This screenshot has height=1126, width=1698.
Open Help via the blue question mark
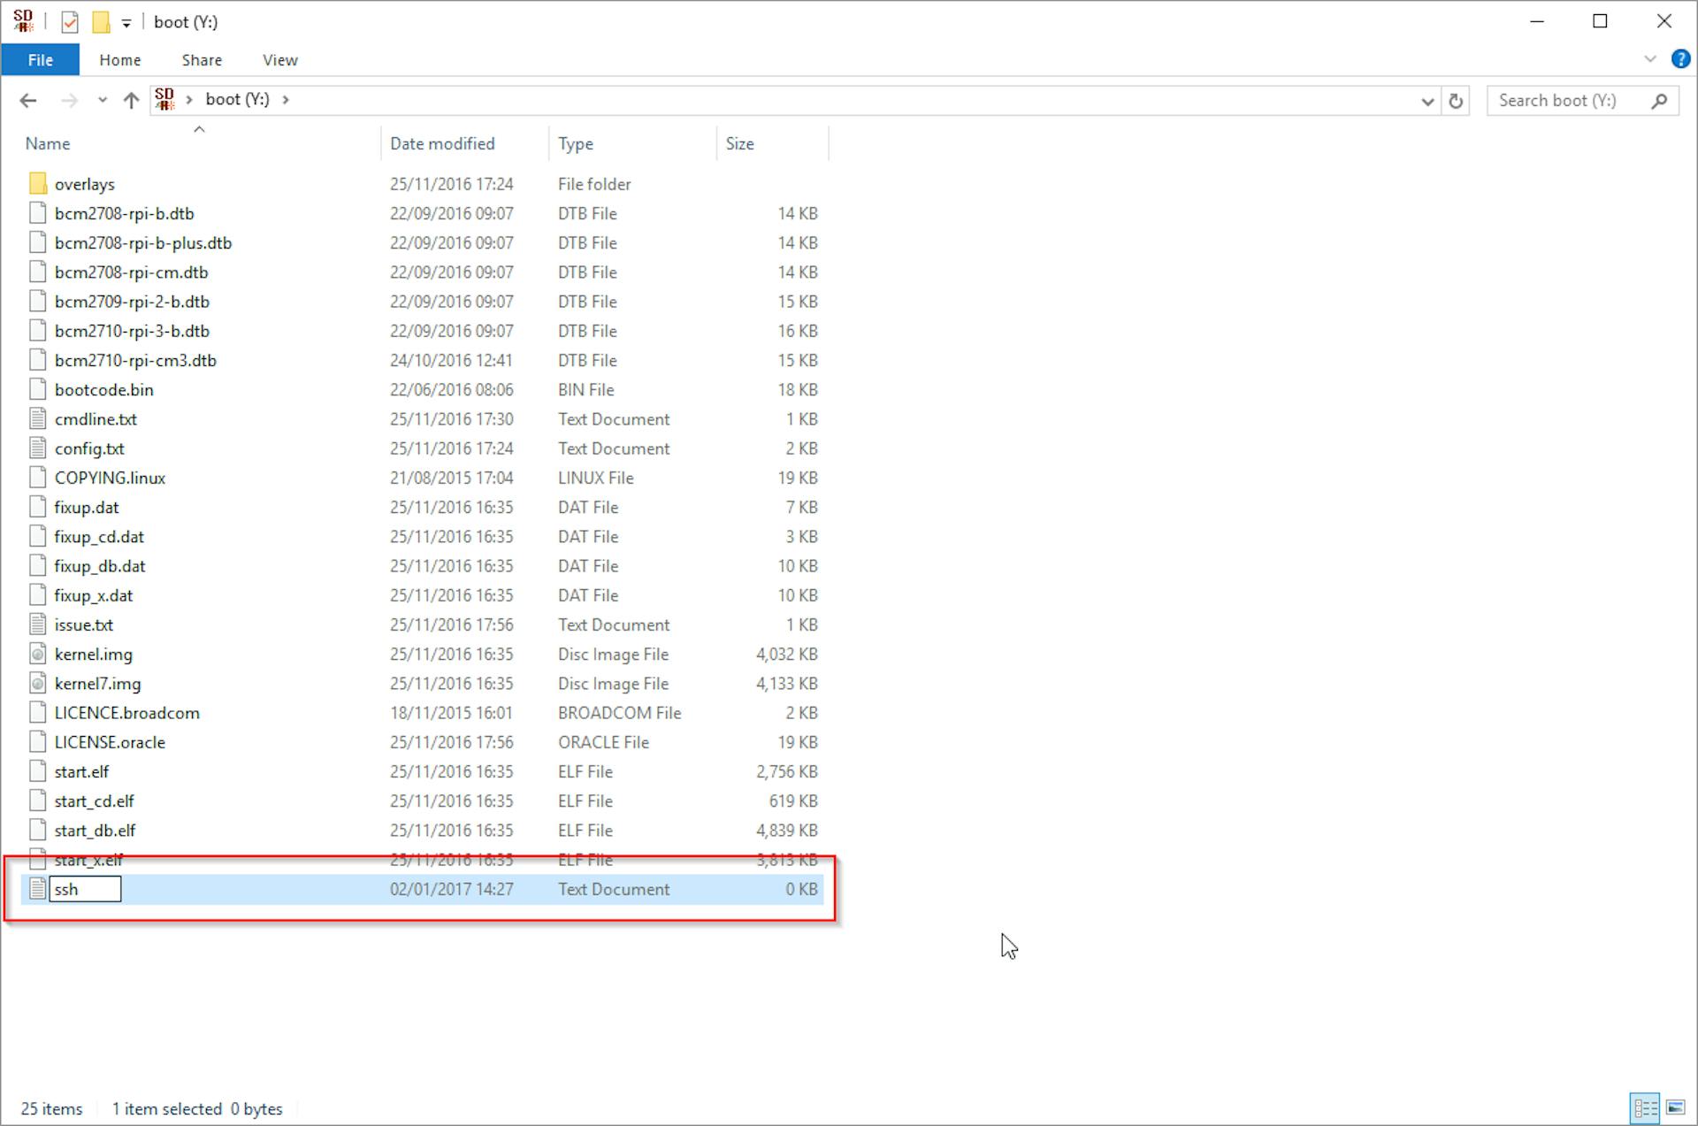[1680, 59]
